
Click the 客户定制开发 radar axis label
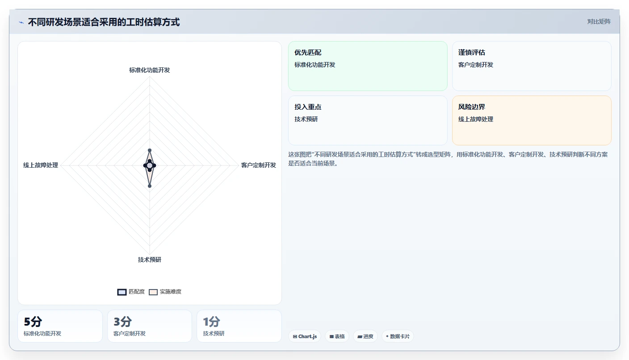pyautogui.click(x=259, y=165)
